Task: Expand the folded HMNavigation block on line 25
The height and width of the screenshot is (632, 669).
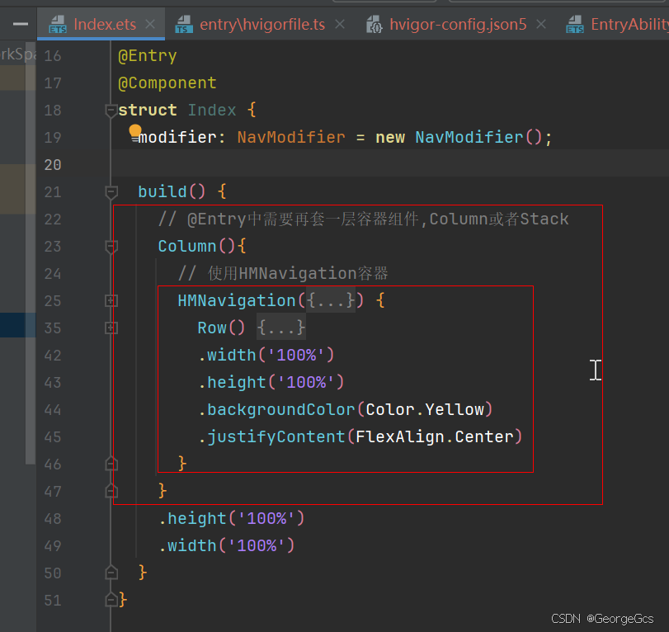Action: [111, 301]
